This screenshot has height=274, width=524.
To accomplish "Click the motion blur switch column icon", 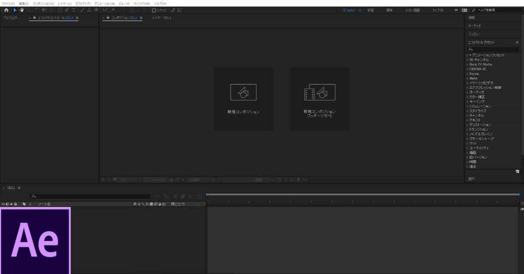I will 156,204.
